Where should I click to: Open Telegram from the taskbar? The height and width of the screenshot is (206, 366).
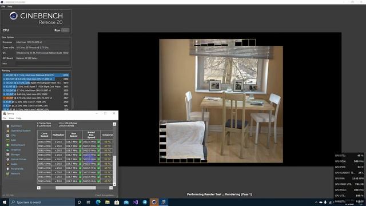[x=145, y=202]
